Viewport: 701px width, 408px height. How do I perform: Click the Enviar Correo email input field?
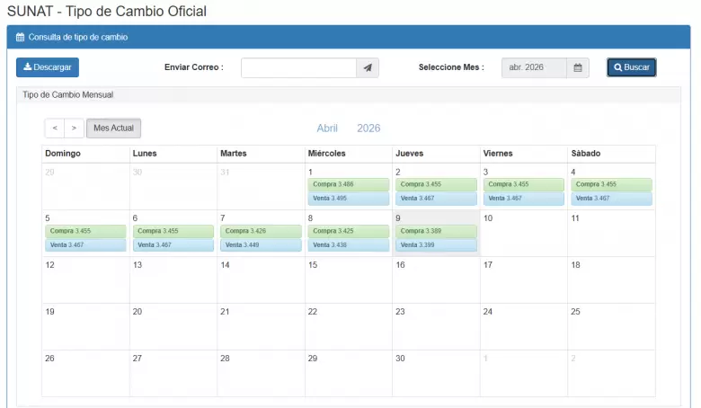pyautogui.click(x=298, y=67)
